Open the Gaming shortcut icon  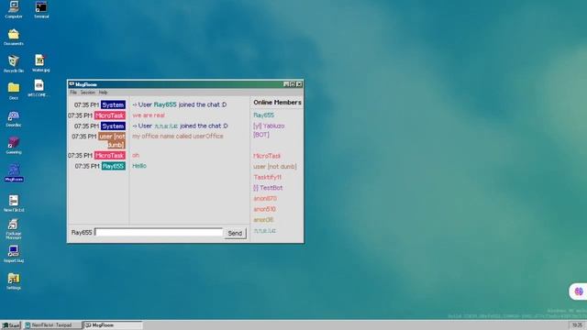(14, 145)
